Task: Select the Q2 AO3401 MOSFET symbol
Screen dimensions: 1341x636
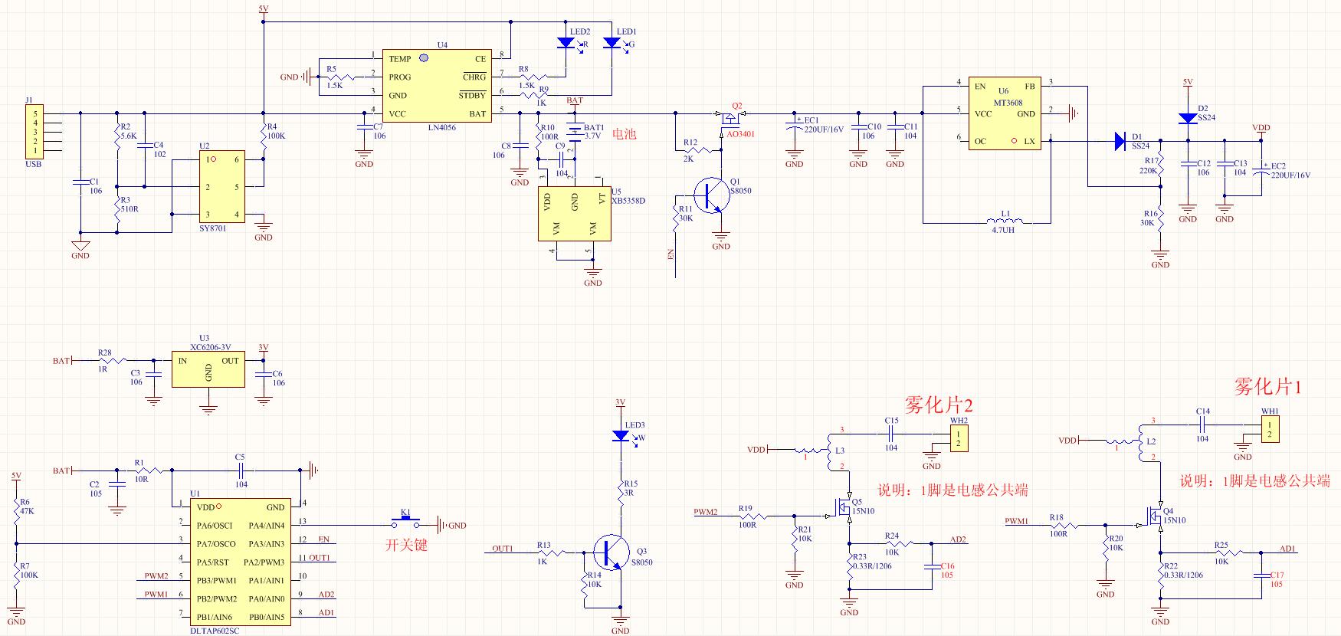Action: 731,118
